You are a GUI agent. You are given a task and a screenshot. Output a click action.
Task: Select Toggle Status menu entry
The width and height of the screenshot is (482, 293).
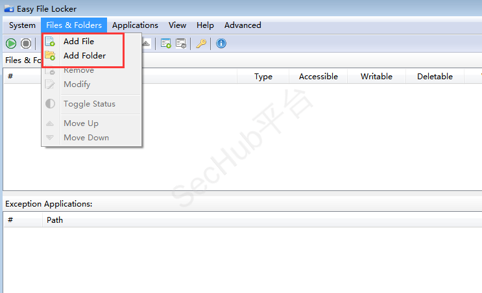point(91,104)
